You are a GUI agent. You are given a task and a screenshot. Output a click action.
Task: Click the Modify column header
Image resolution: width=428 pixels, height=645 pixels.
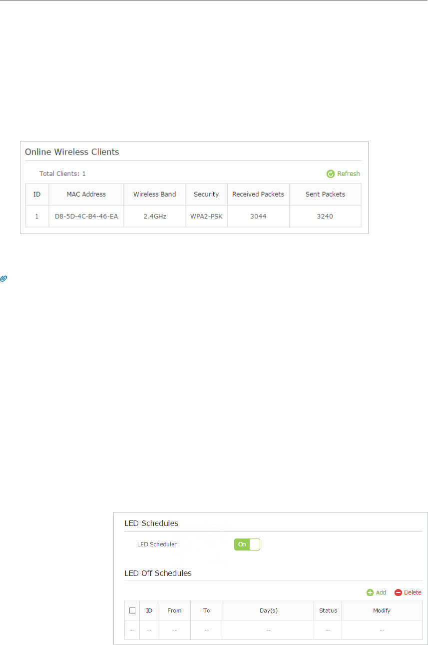click(382, 610)
